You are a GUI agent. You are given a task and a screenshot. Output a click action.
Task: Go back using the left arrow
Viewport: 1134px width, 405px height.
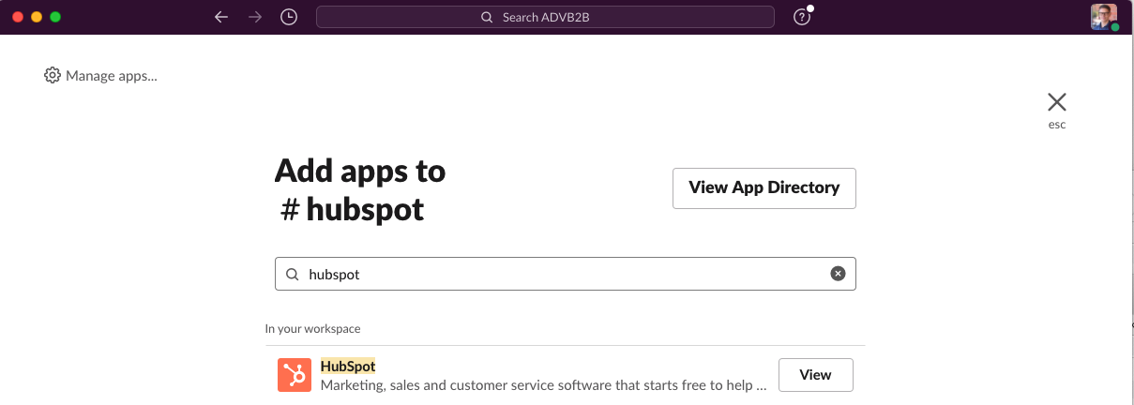221,17
